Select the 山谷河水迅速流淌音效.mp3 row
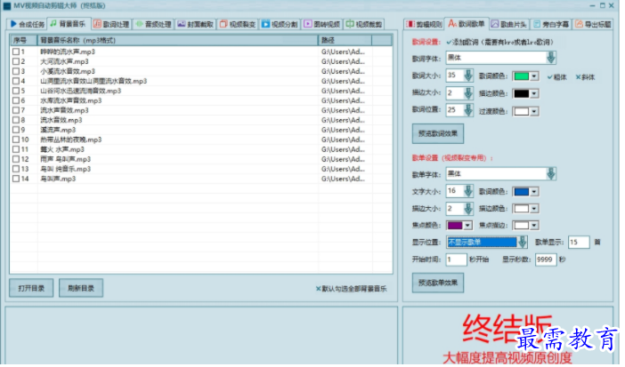Screen dimensions: 625x367 click(x=201, y=91)
